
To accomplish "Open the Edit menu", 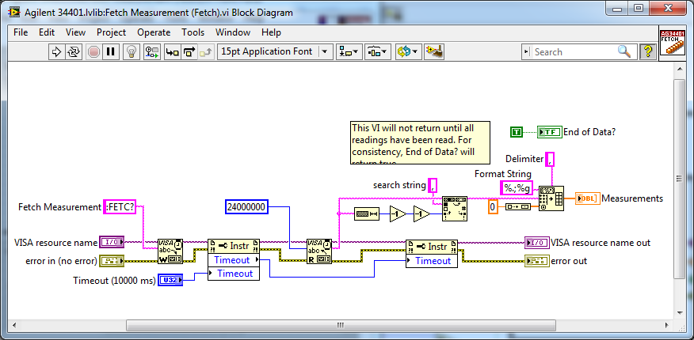I will [47, 32].
